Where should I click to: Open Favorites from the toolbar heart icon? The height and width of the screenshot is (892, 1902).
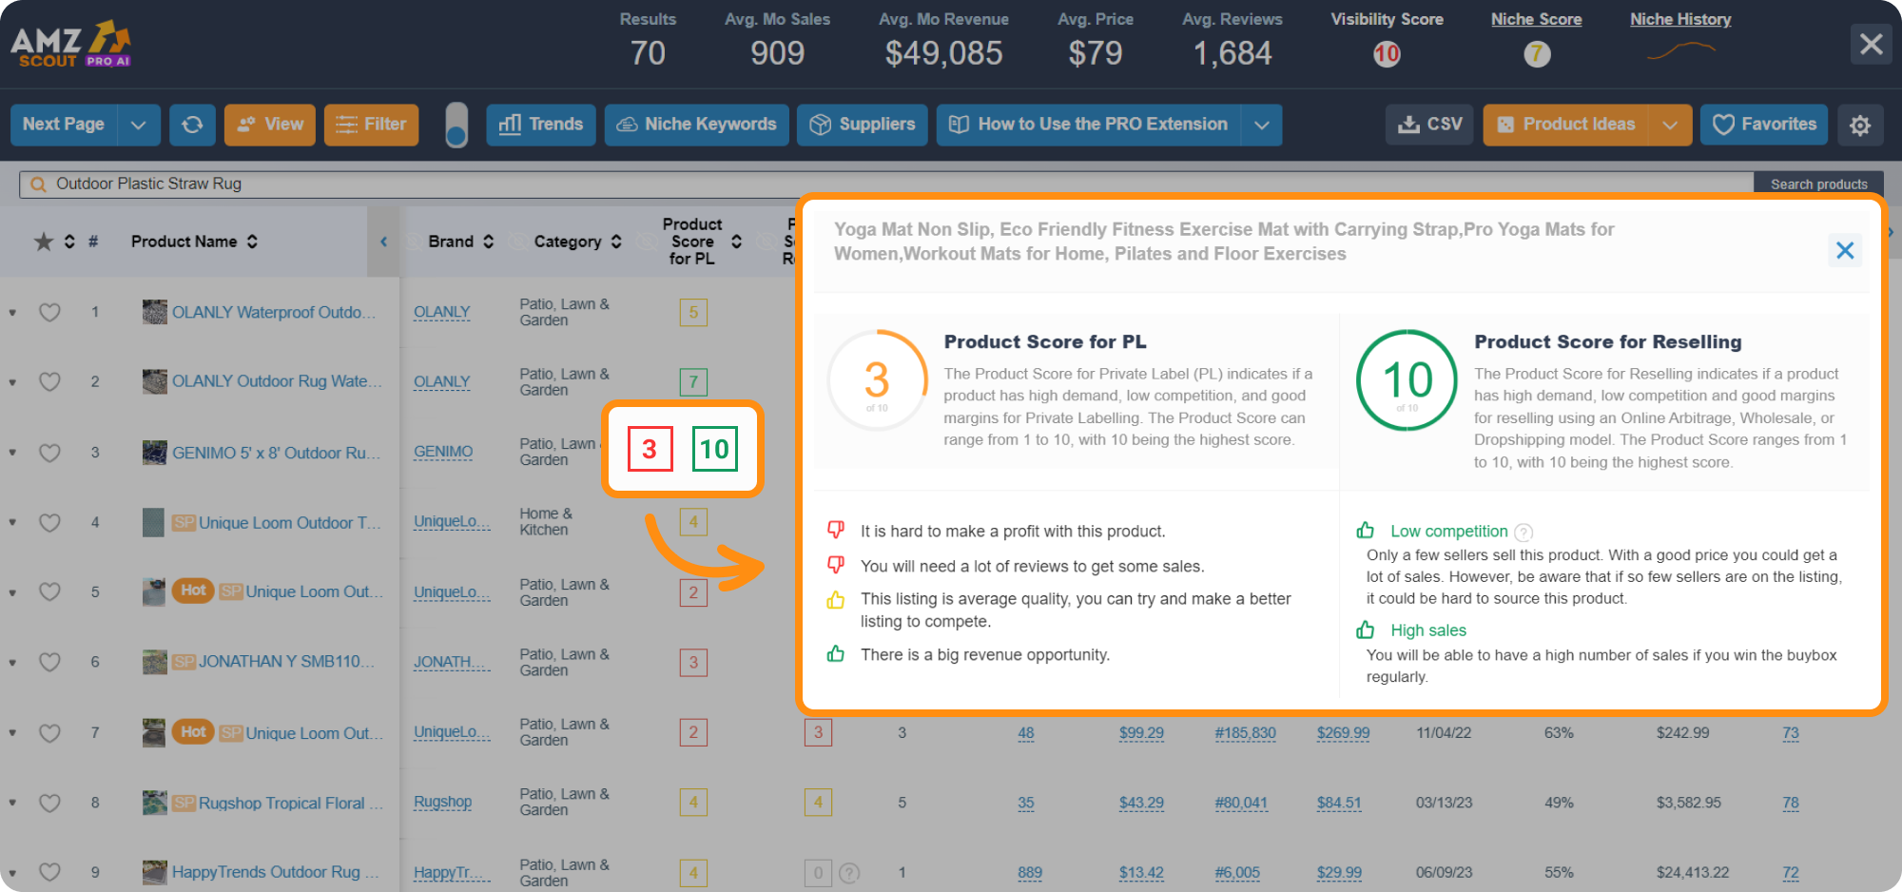[x=1763, y=124]
